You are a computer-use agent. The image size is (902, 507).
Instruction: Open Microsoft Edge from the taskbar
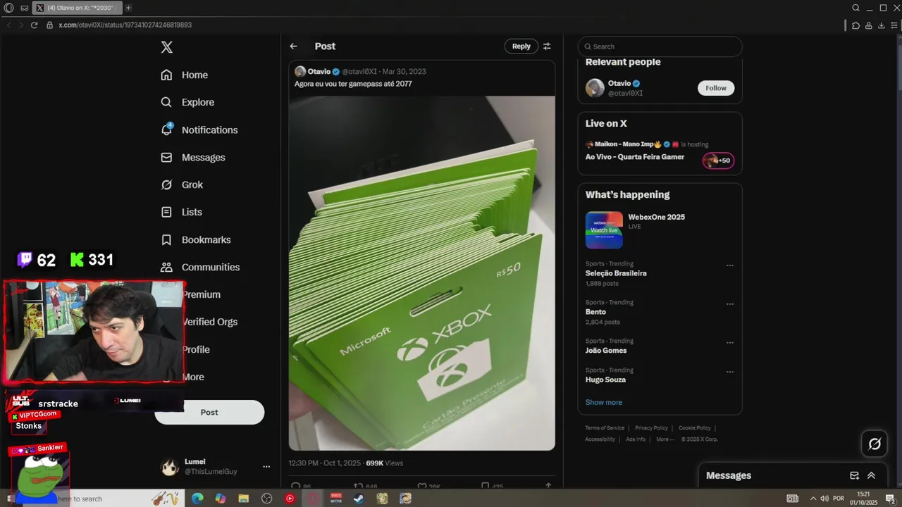197,499
